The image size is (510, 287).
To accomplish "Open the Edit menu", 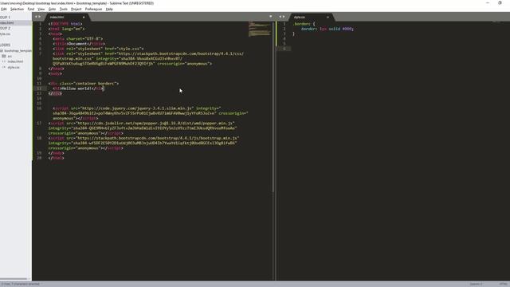I will click(x=3, y=9).
